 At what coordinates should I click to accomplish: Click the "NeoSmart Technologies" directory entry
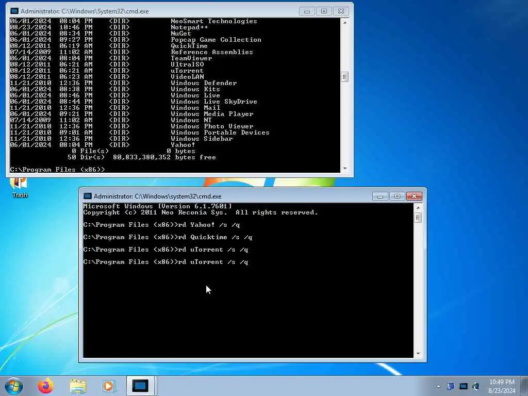point(214,21)
